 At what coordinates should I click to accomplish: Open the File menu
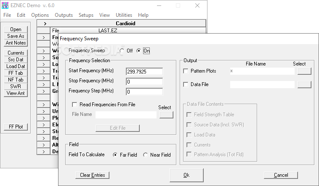[x=7, y=15]
